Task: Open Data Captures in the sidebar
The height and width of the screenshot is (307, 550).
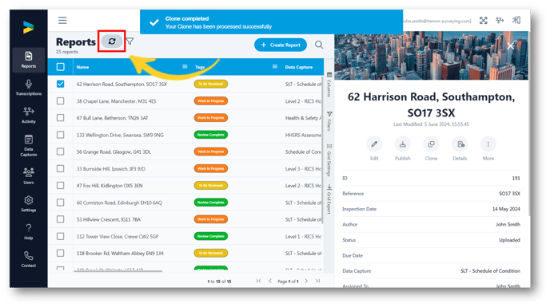Action: [x=29, y=146]
